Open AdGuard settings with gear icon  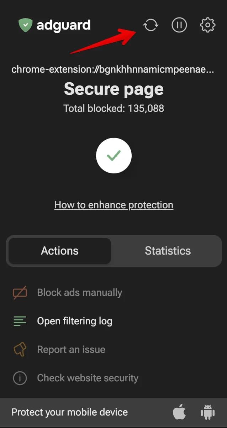point(207,25)
